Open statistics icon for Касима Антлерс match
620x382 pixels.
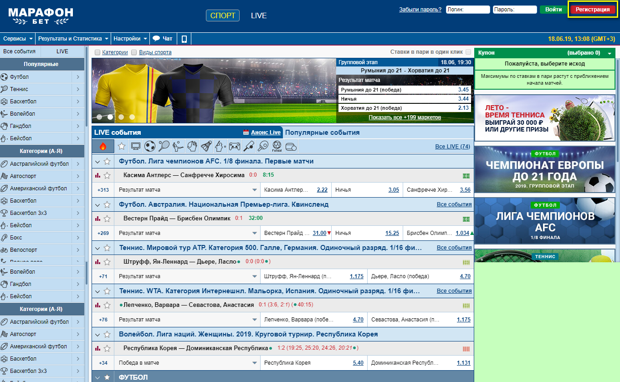97,175
